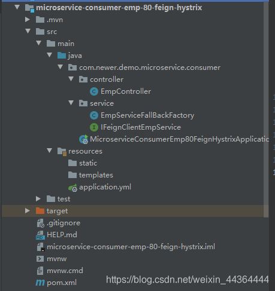Collapse the main folder arrow
The image size is (275, 291).
[x=39, y=43]
